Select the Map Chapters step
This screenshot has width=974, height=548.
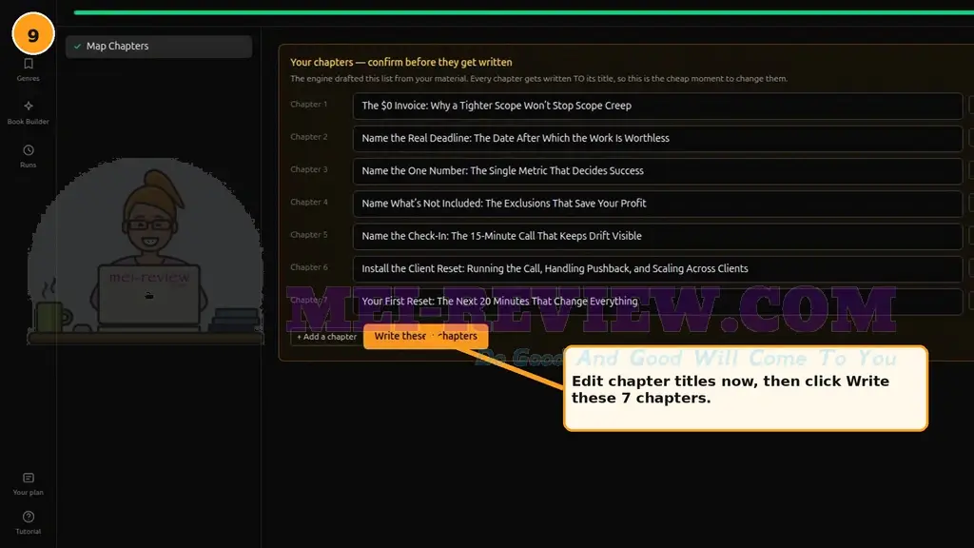click(x=159, y=46)
